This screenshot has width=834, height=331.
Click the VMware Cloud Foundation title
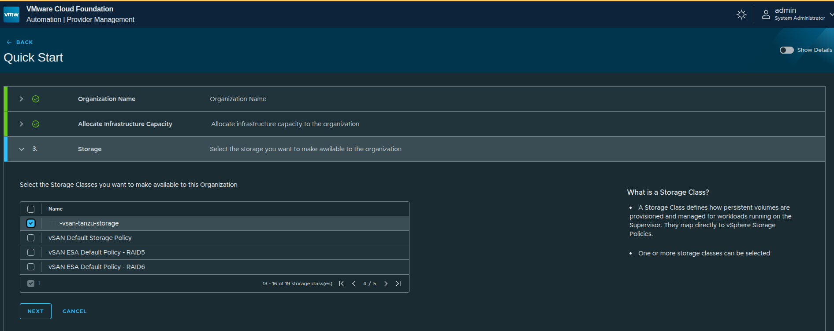click(70, 9)
